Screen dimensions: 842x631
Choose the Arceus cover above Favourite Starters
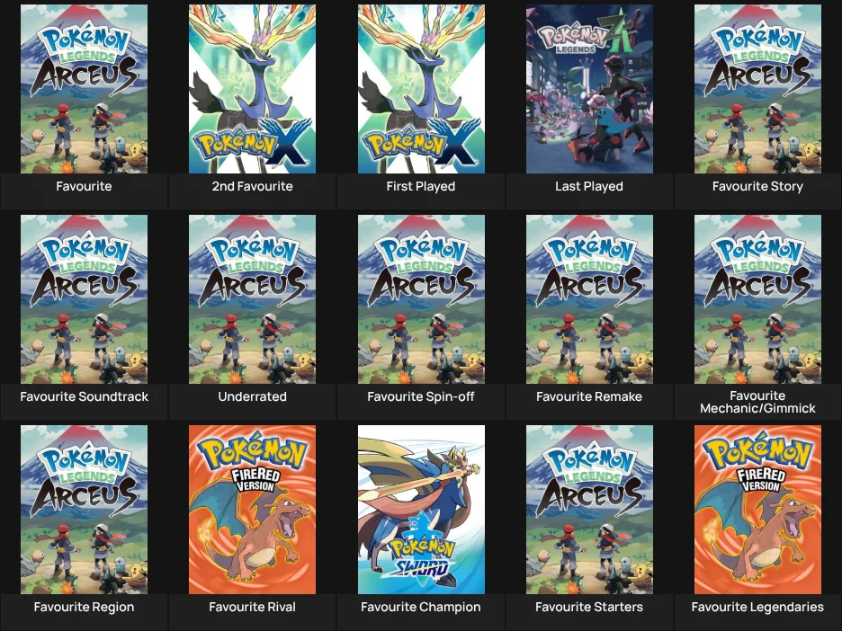point(589,510)
